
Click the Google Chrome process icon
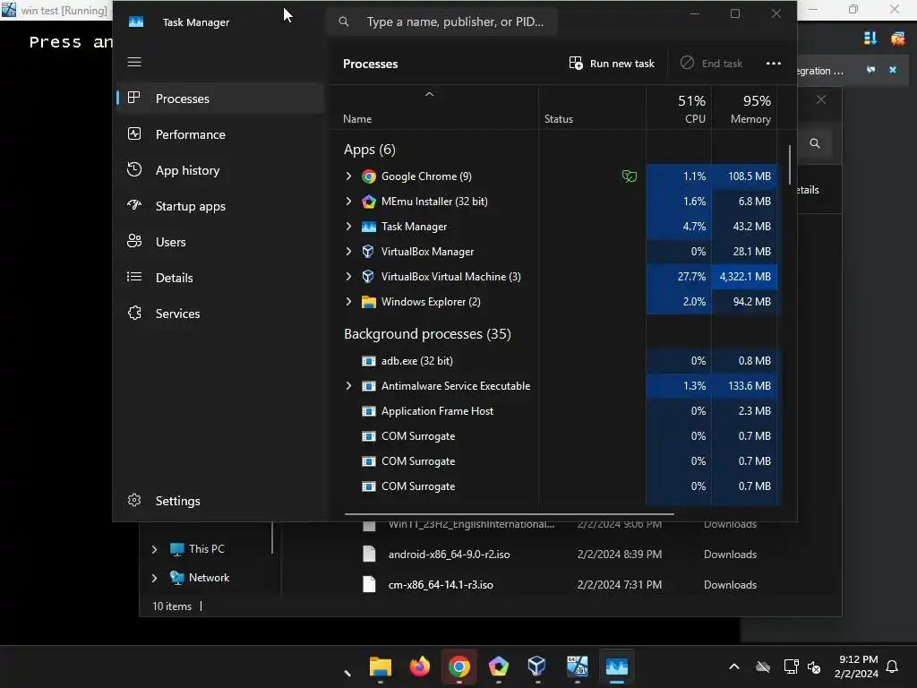[x=368, y=176]
